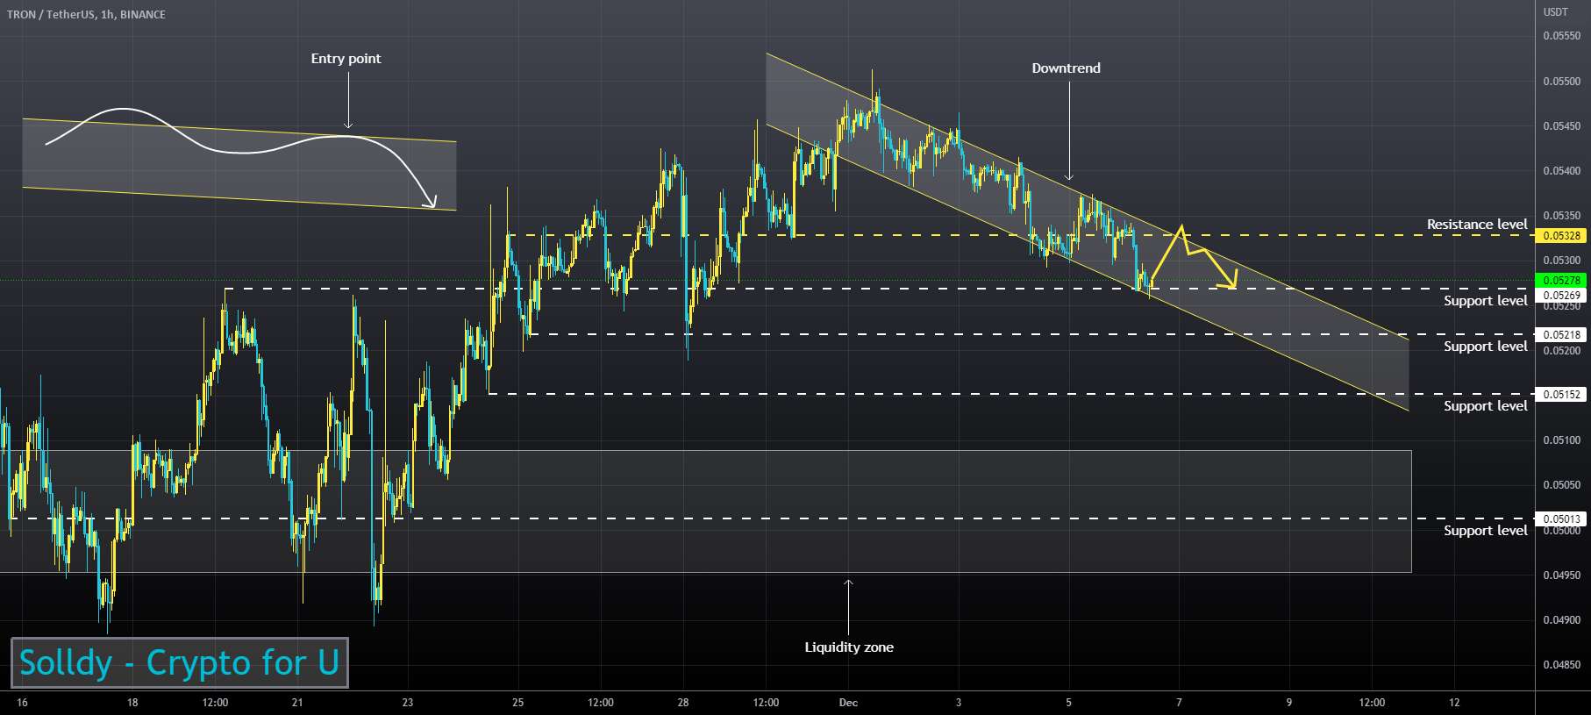Select the Support level label under the 0.05013 line
Image resolution: width=1591 pixels, height=715 pixels.
click(1486, 531)
